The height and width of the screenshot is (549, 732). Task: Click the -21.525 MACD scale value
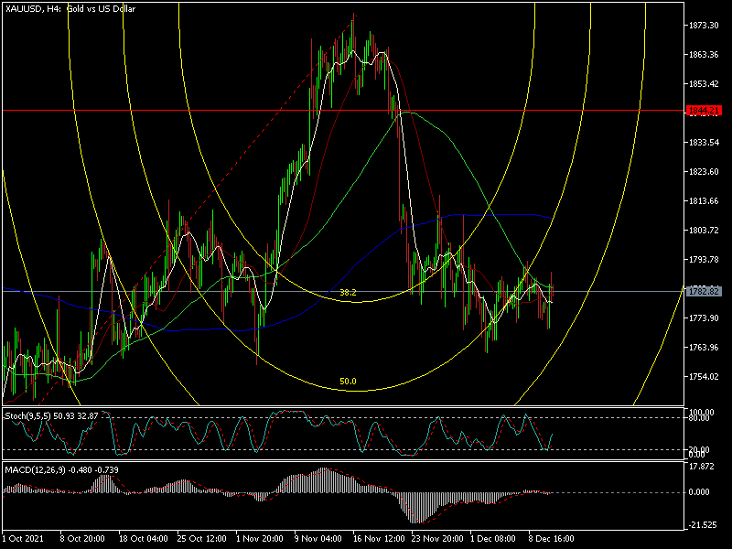701,524
